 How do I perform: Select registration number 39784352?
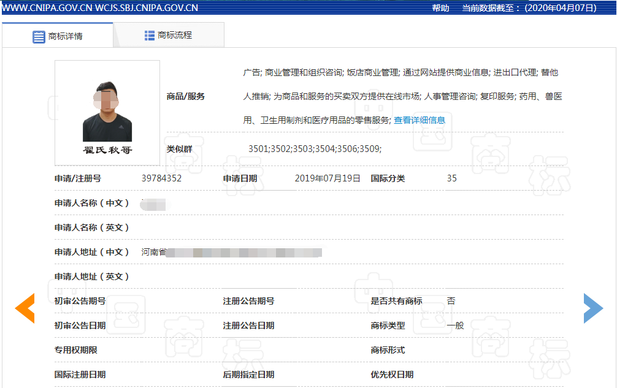tap(161, 178)
